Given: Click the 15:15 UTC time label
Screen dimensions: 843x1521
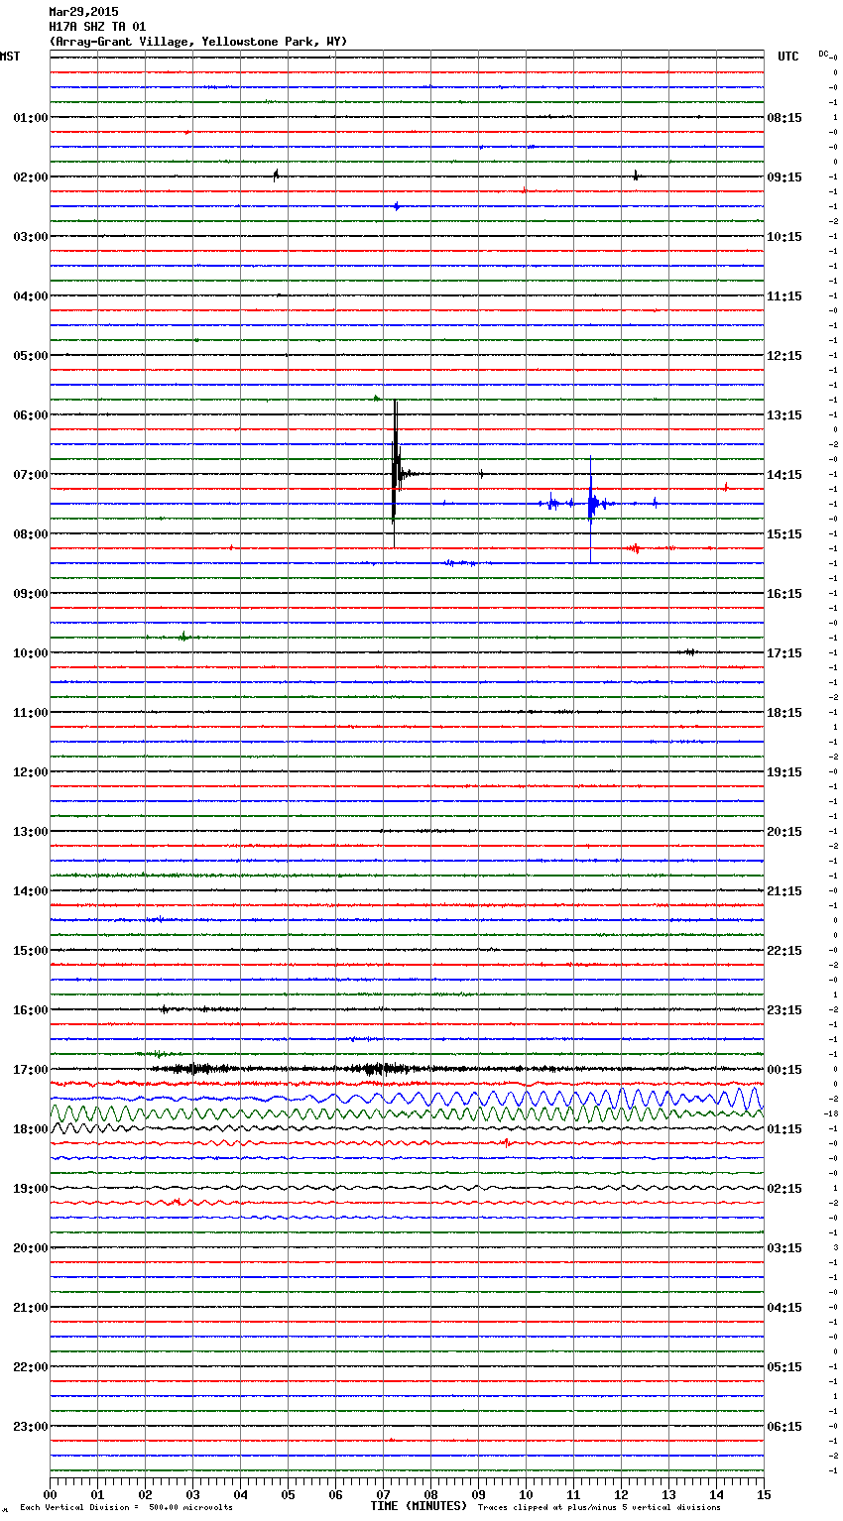Looking at the screenshot, I should point(784,534).
